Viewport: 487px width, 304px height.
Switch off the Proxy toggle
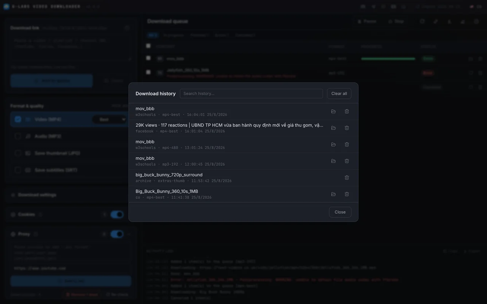(x=117, y=234)
